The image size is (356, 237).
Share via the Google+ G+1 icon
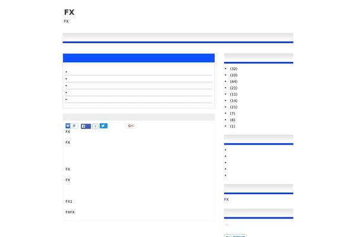(131, 126)
